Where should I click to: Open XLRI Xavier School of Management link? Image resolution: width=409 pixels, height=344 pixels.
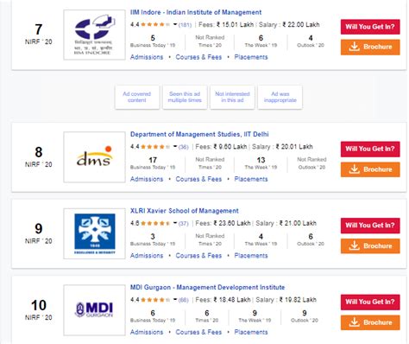point(185,211)
